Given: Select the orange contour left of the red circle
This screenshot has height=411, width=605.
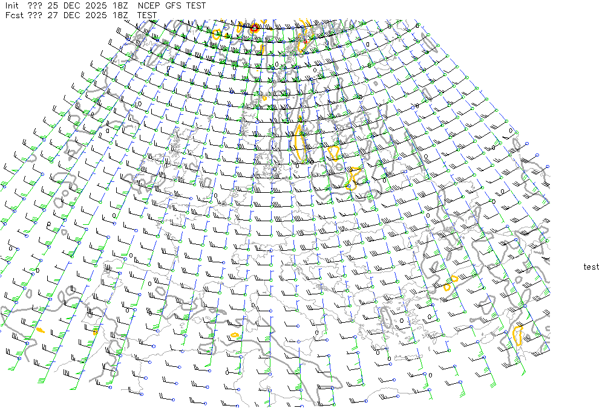Looking at the screenshot, I should (216, 34).
